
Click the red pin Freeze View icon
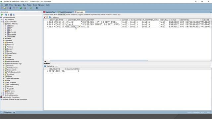pos(45,17)
